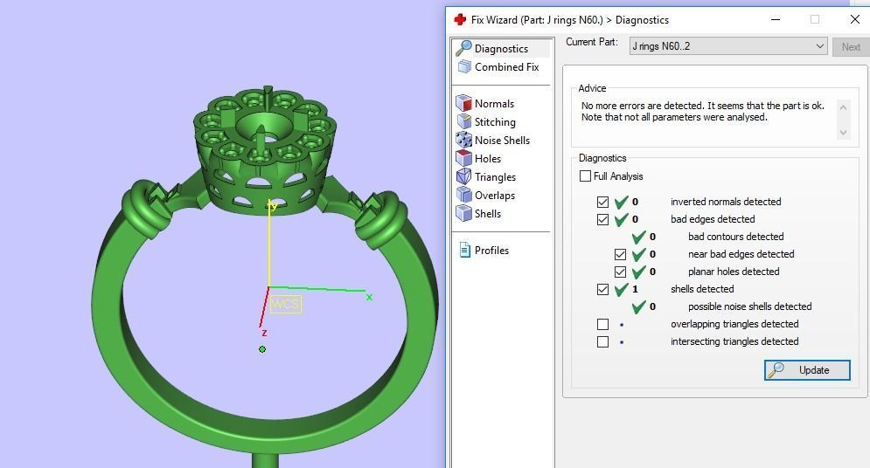870x468 pixels.
Task: Select the Stitching step
Action: pyautogui.click(x=495, y=122)
